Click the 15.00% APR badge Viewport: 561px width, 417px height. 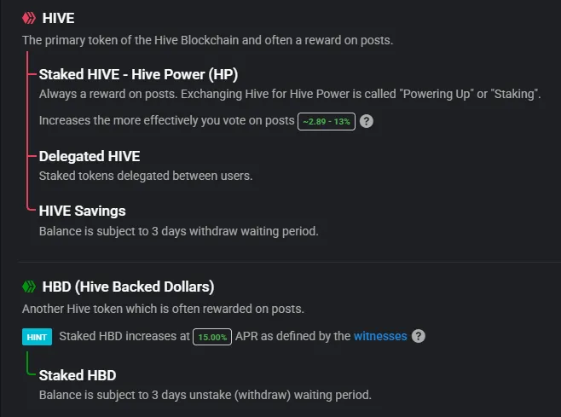[212, 337]
